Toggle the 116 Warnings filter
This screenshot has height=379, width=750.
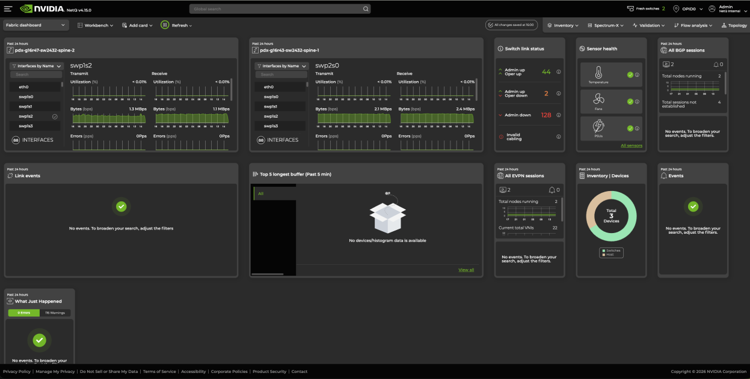point(55,313)
